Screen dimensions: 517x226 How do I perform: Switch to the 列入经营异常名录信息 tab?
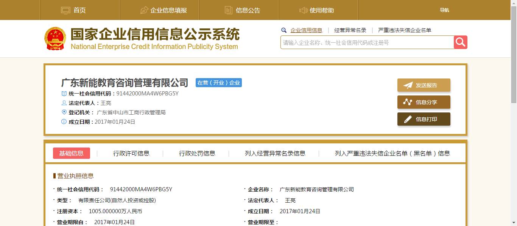pos(275,153)
